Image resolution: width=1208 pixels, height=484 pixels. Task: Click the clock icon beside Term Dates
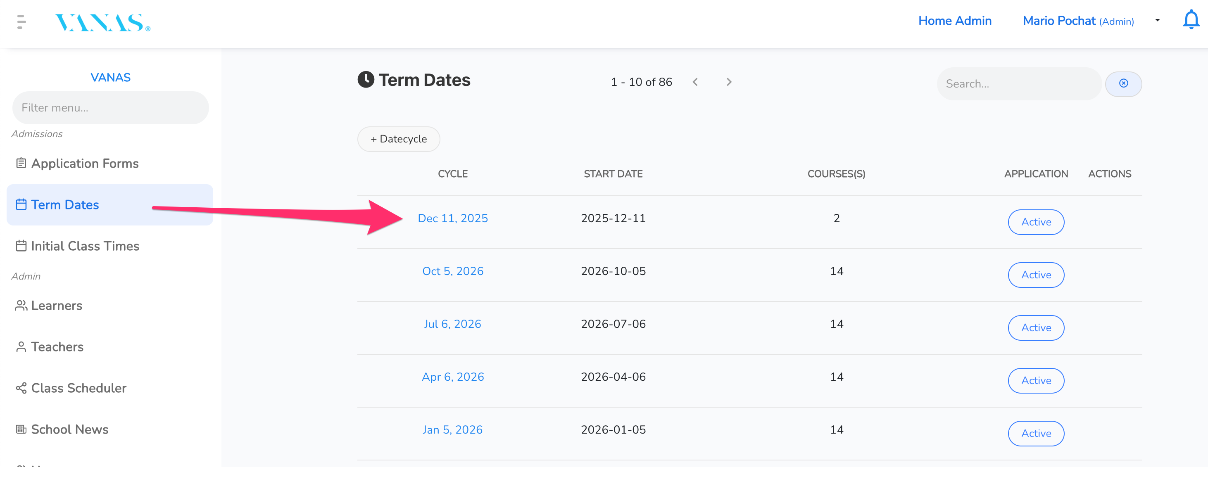click(366, 80)
